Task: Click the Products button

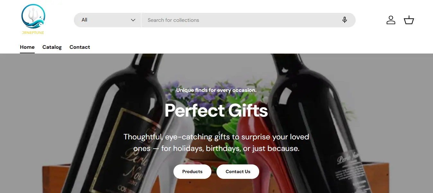Action: click(192, 171)
